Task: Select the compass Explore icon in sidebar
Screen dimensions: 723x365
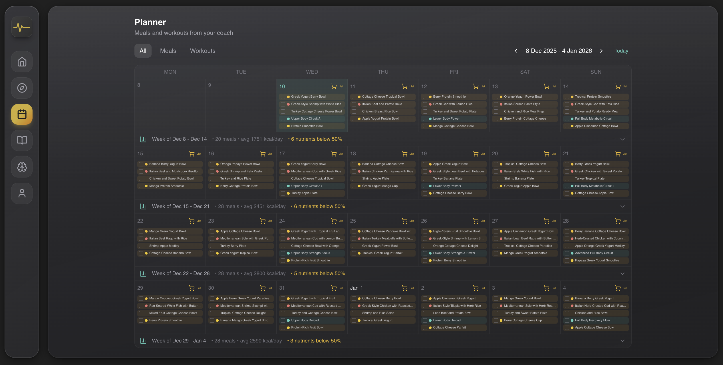Action: click(x=22, y=88)
